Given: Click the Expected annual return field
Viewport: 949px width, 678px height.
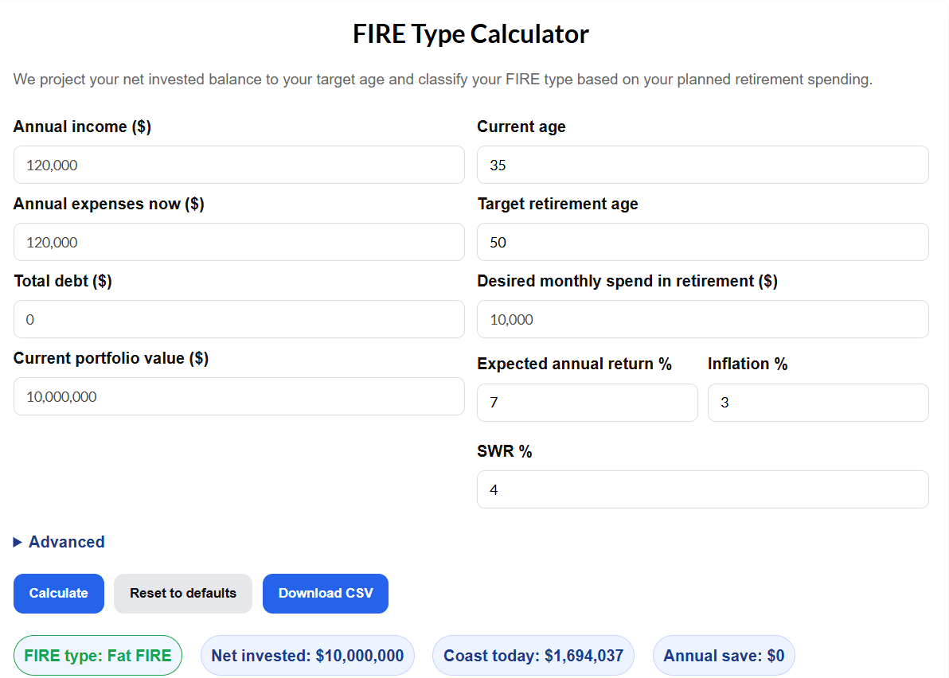Looking at the screenshot, I should pyautogui.click(x=587, y=402).
